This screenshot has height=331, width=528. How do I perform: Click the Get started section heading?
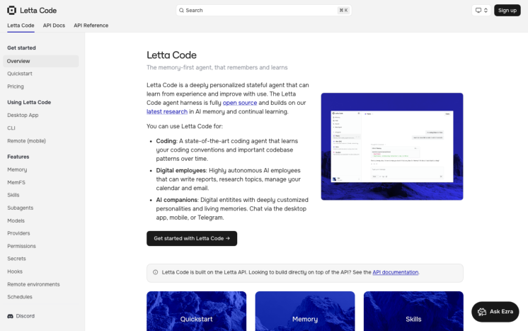21,48
